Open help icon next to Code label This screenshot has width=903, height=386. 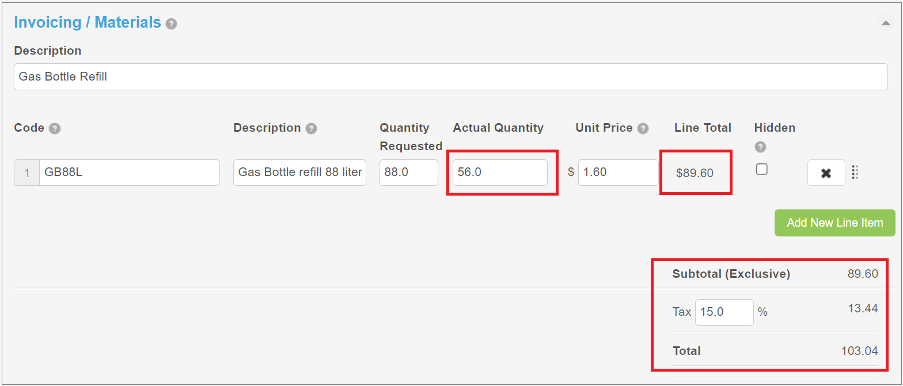pyautogui.click(x=55, y=128)
